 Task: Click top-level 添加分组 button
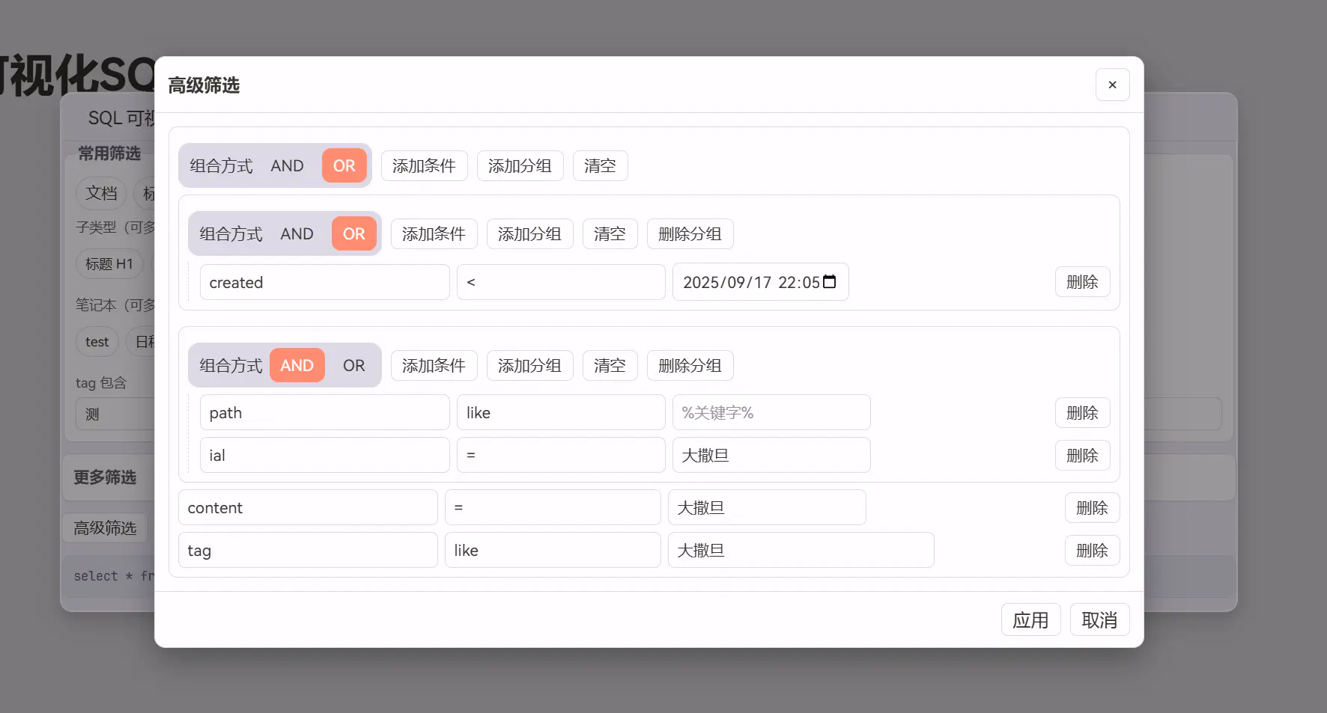click(520, 166)
